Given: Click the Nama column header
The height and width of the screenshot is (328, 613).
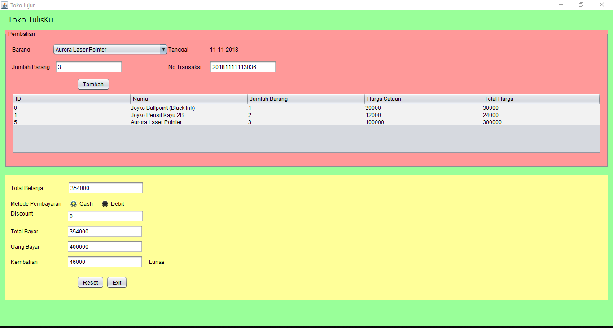Looking at the screenshot, I should [x=189, y=99].
